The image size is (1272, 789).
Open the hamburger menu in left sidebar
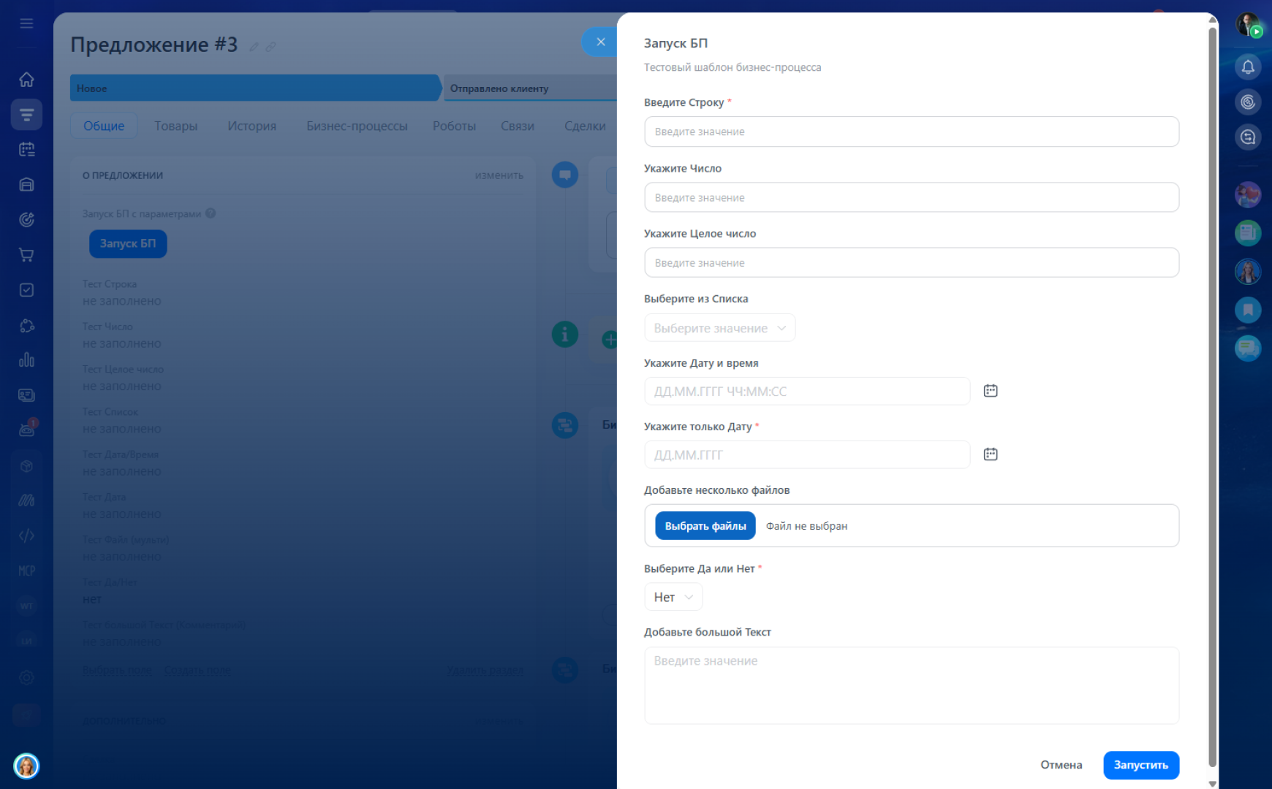tap(26, 23)
